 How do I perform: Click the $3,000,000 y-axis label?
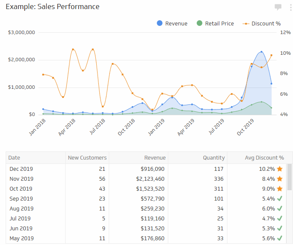point(21,32)
